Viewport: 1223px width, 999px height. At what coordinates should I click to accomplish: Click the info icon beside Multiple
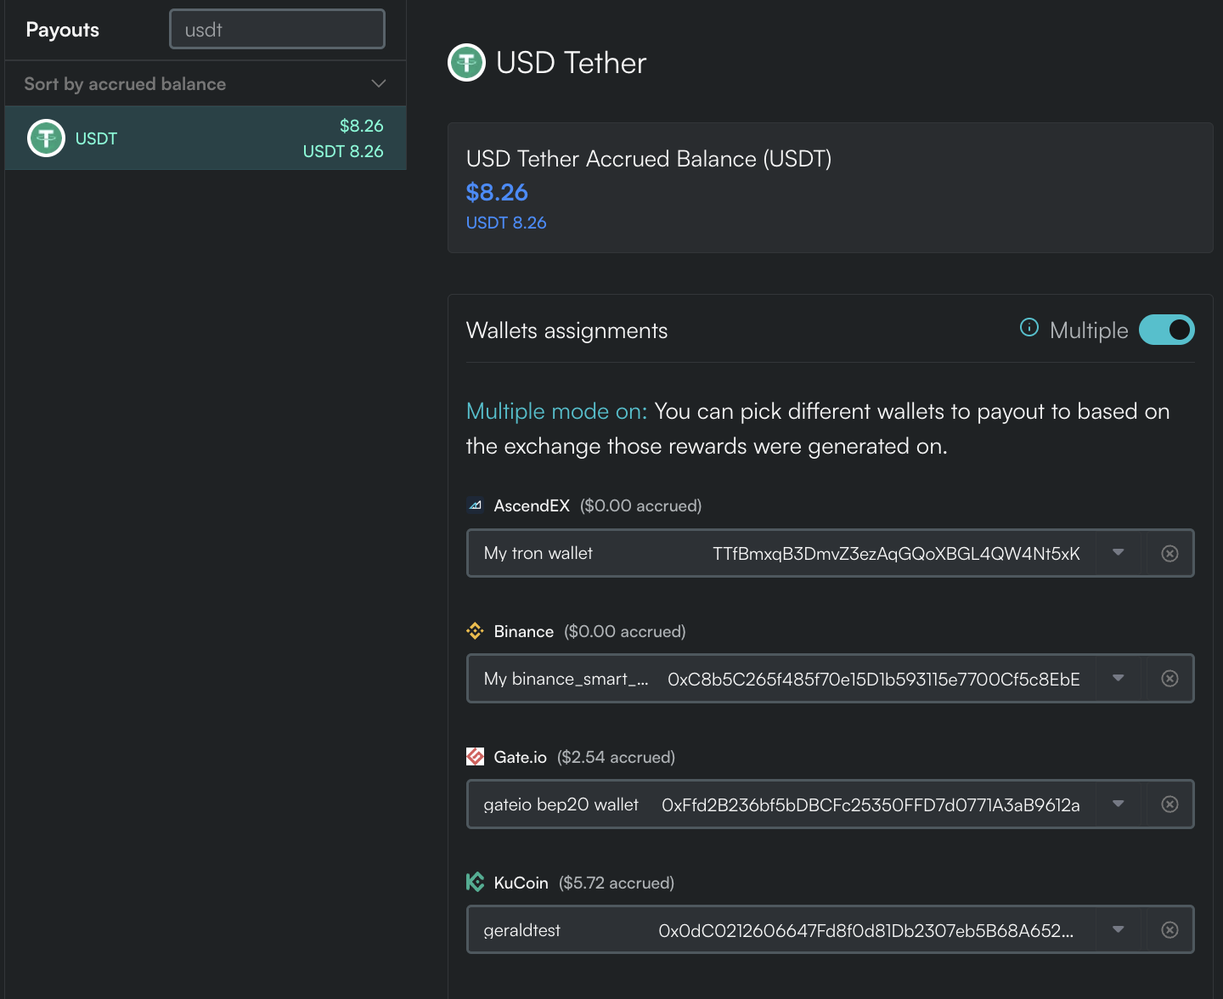tap(1029, 328)
